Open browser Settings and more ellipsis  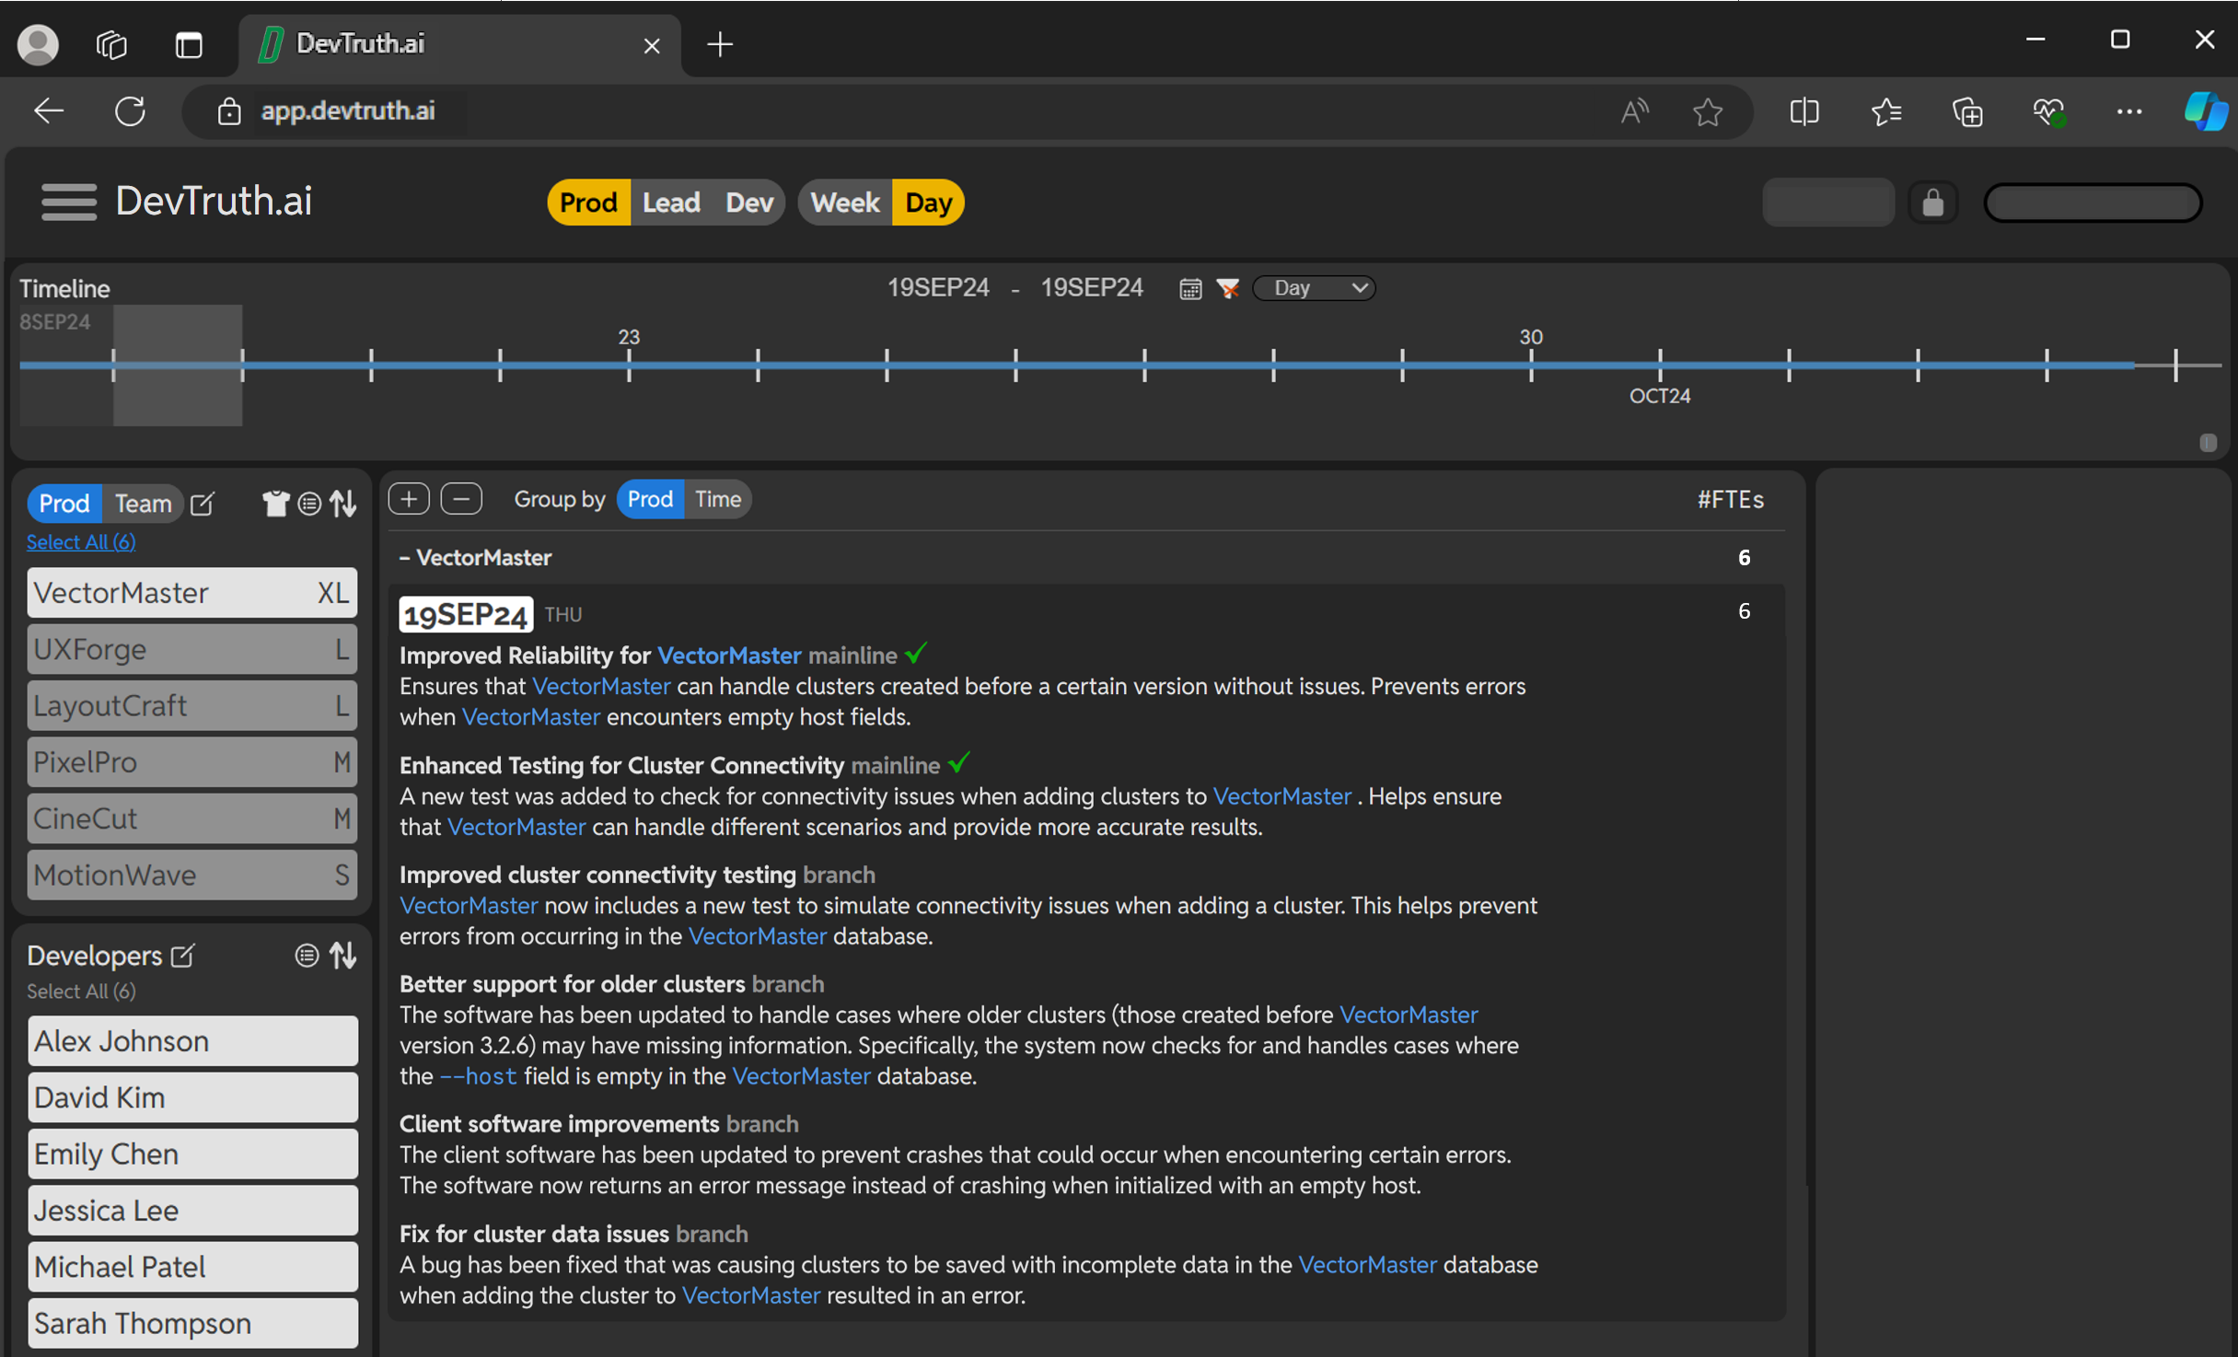click(x=2129, y=111)
